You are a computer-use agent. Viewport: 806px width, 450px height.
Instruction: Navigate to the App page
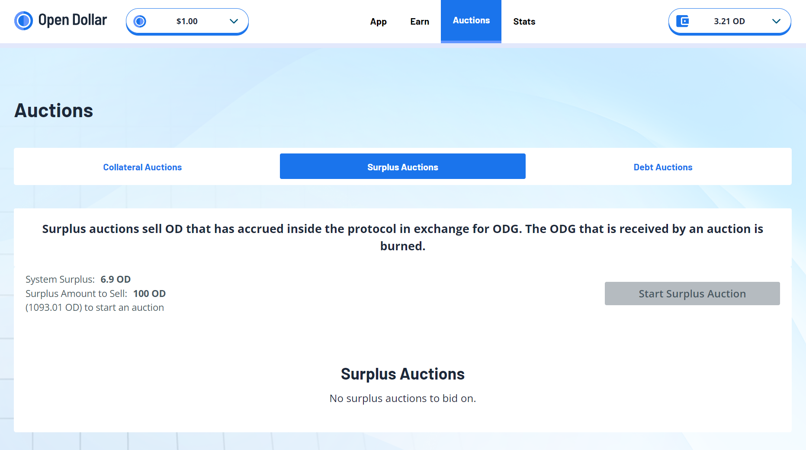tap(378, 21)
